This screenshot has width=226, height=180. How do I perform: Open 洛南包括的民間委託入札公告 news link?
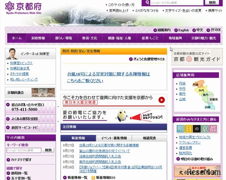point(100,156)
